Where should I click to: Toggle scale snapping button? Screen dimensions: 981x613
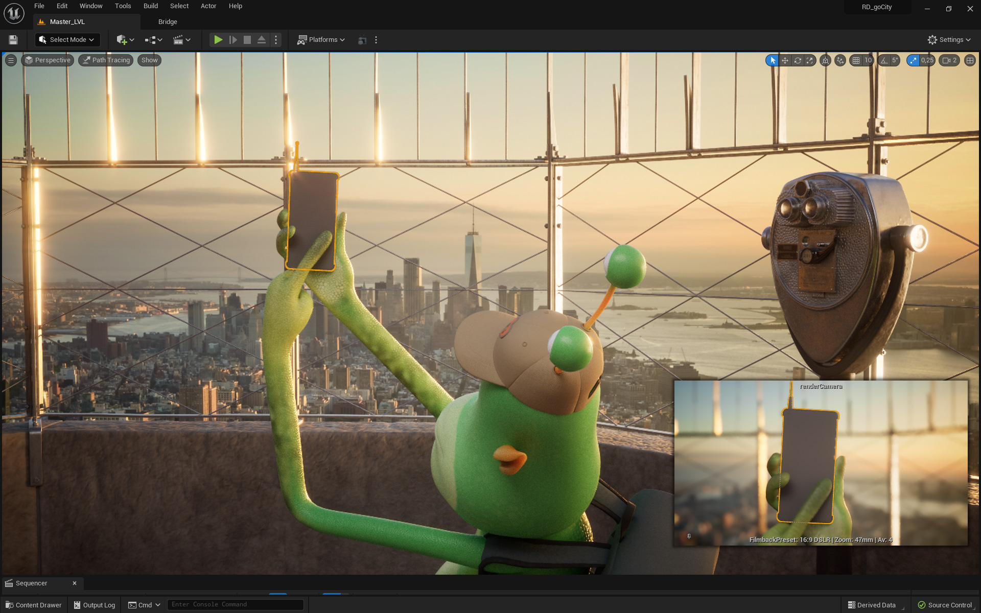(x=913, y=60)
